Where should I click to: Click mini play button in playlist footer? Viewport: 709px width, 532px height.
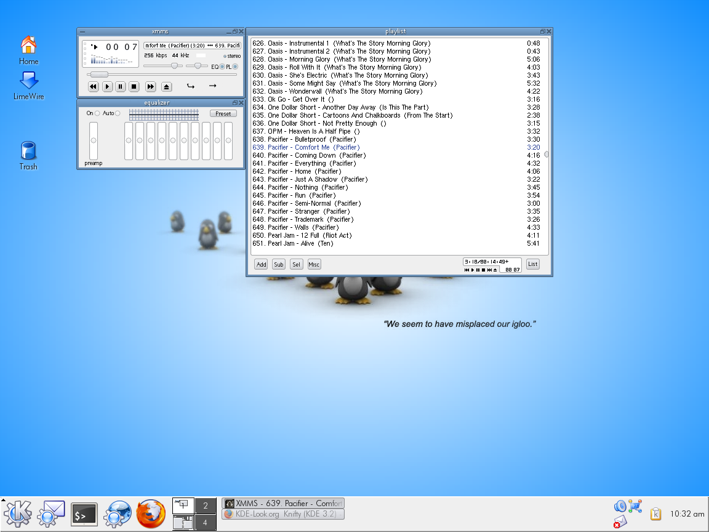[x=473, y=270]
